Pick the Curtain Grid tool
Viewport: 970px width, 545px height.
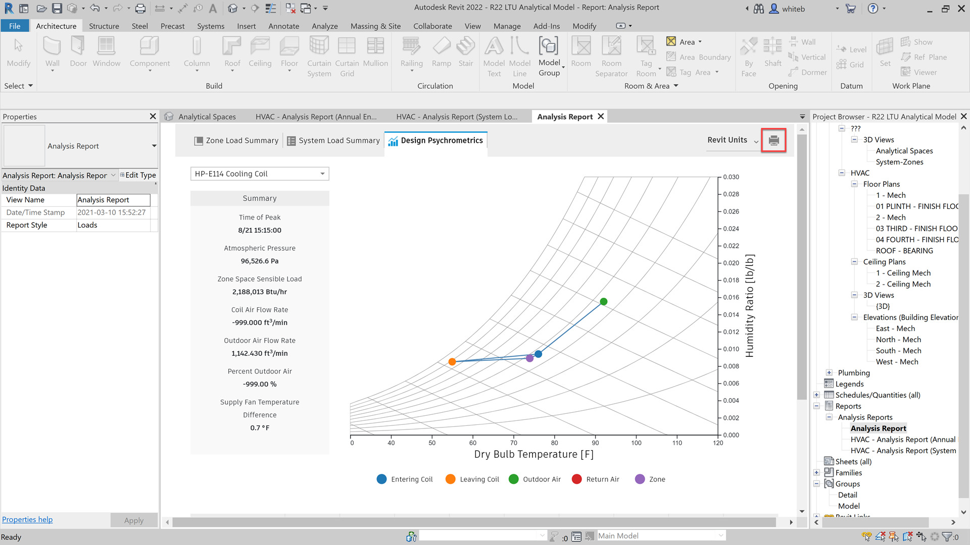[x=347, y=57]
